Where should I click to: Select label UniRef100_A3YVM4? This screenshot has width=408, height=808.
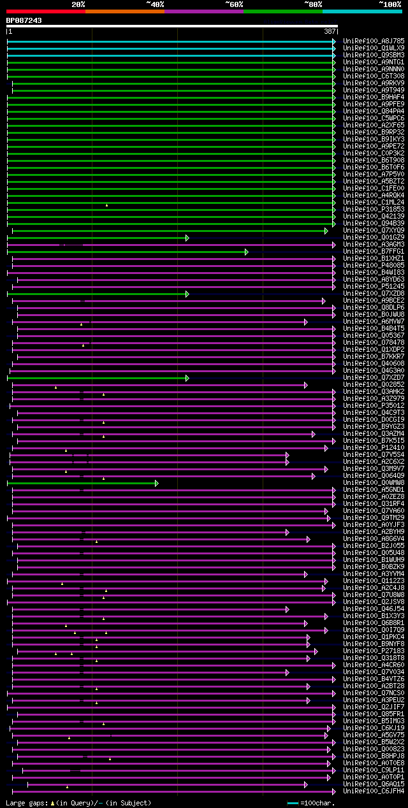374,574
